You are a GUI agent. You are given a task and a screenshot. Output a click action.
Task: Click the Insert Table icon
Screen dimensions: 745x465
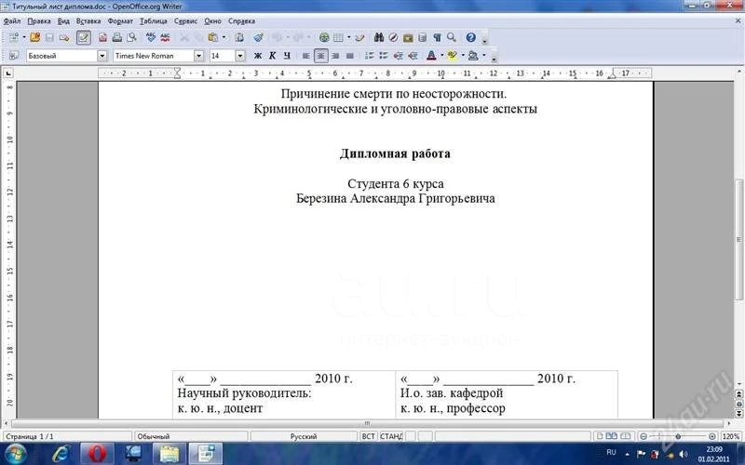click(338, 37)
